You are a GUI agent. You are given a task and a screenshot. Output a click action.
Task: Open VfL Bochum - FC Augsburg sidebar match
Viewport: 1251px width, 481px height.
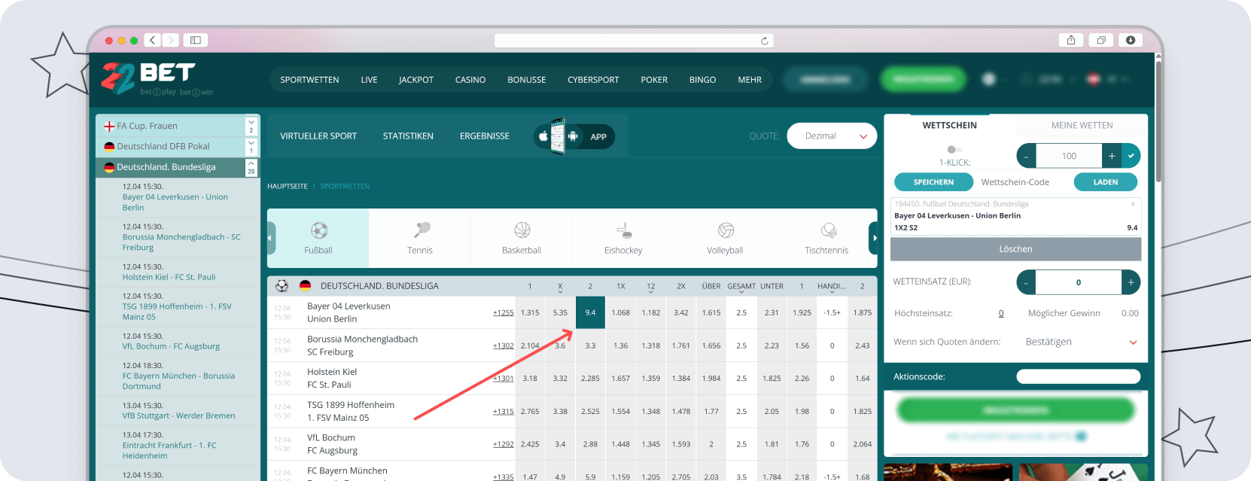point(171,346)
